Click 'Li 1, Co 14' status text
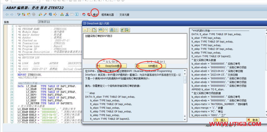 point(112,61)
